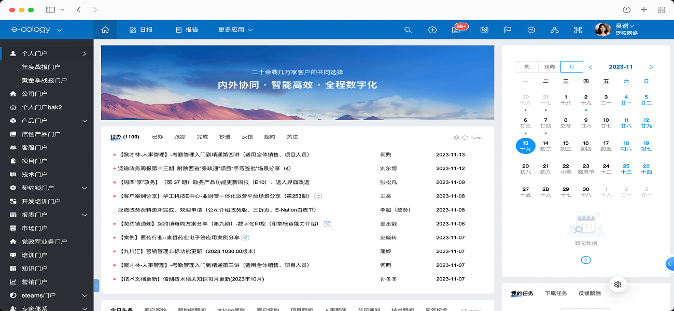This screenshot has height=311, width=674.
Task: Open 年度战报门户 sidebar link
Action: click(41, 67)
